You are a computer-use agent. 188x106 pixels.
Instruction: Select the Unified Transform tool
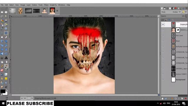coord(2,41)
